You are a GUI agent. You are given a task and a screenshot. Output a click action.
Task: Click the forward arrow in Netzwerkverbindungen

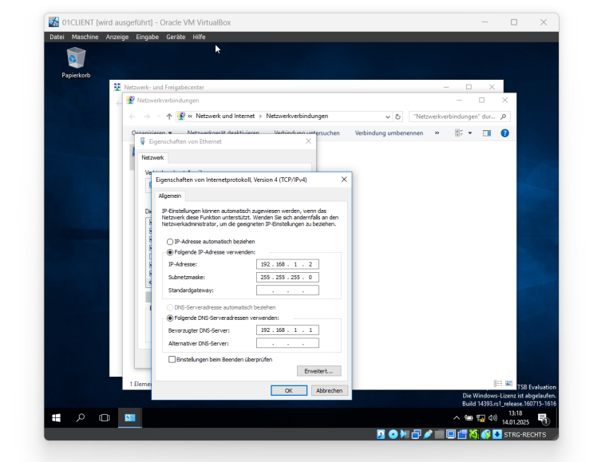147,116
